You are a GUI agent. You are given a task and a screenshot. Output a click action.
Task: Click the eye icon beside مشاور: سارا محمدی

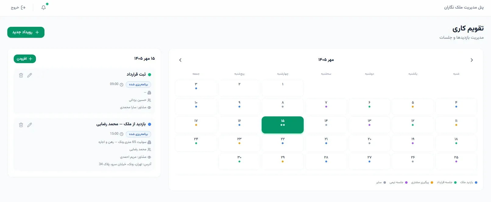[149, 108]
